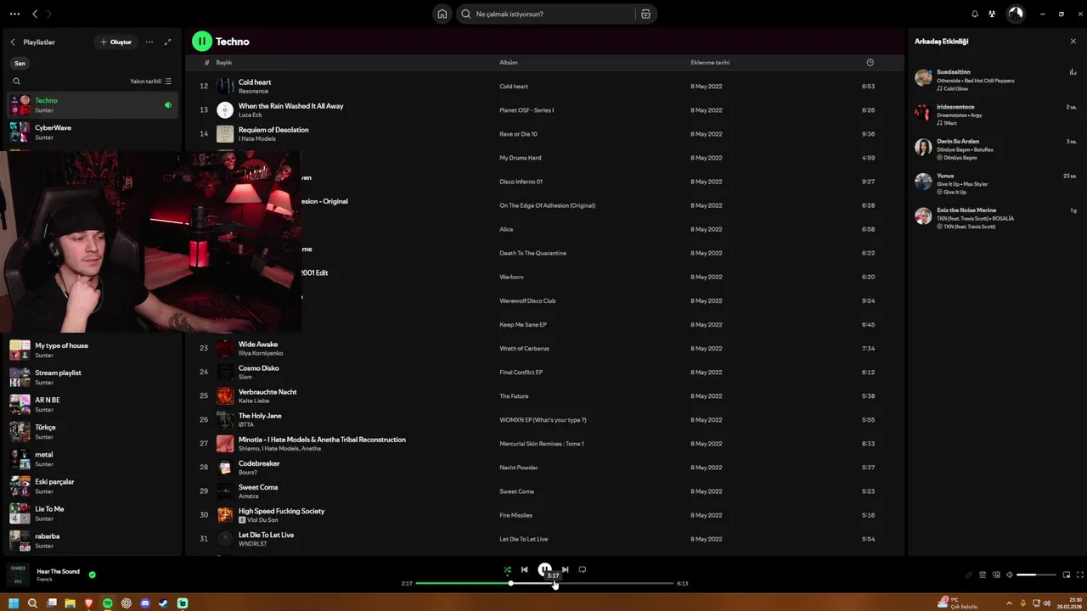Search within the library using magnifier icon
Viewport: 1087px width, 611px height.
(16, 81)
